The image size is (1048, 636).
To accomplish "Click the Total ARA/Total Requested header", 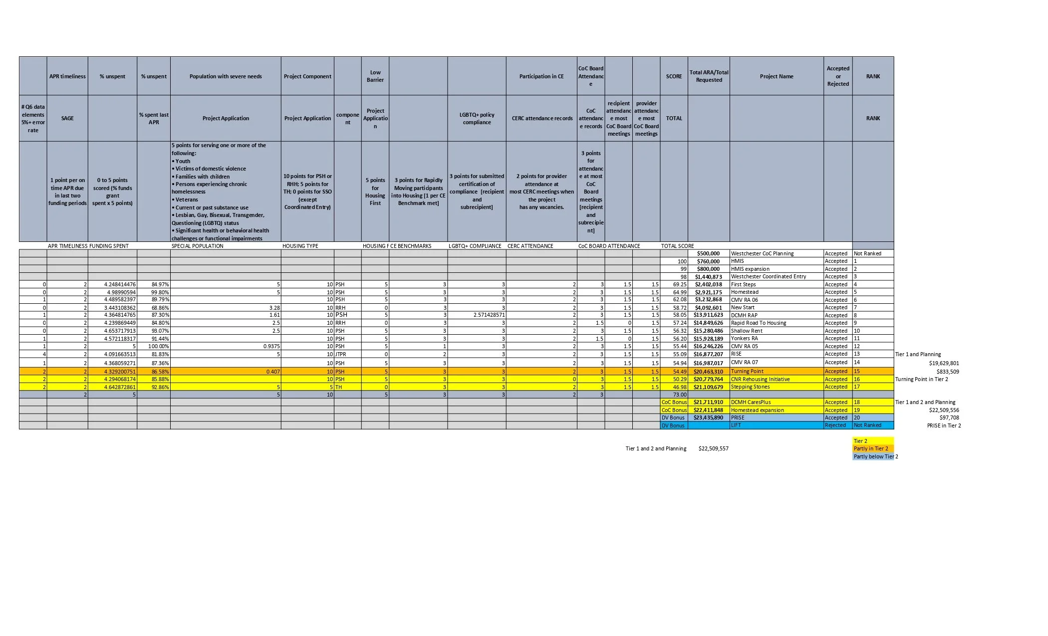I will point(708,76).
